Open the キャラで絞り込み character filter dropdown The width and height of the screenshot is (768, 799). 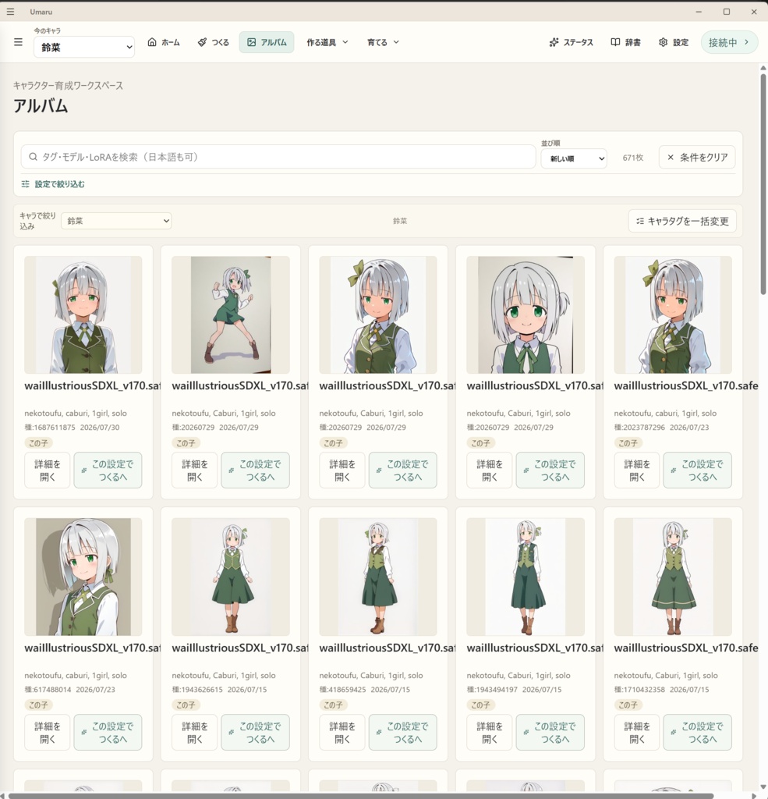(x=116, y=221)
